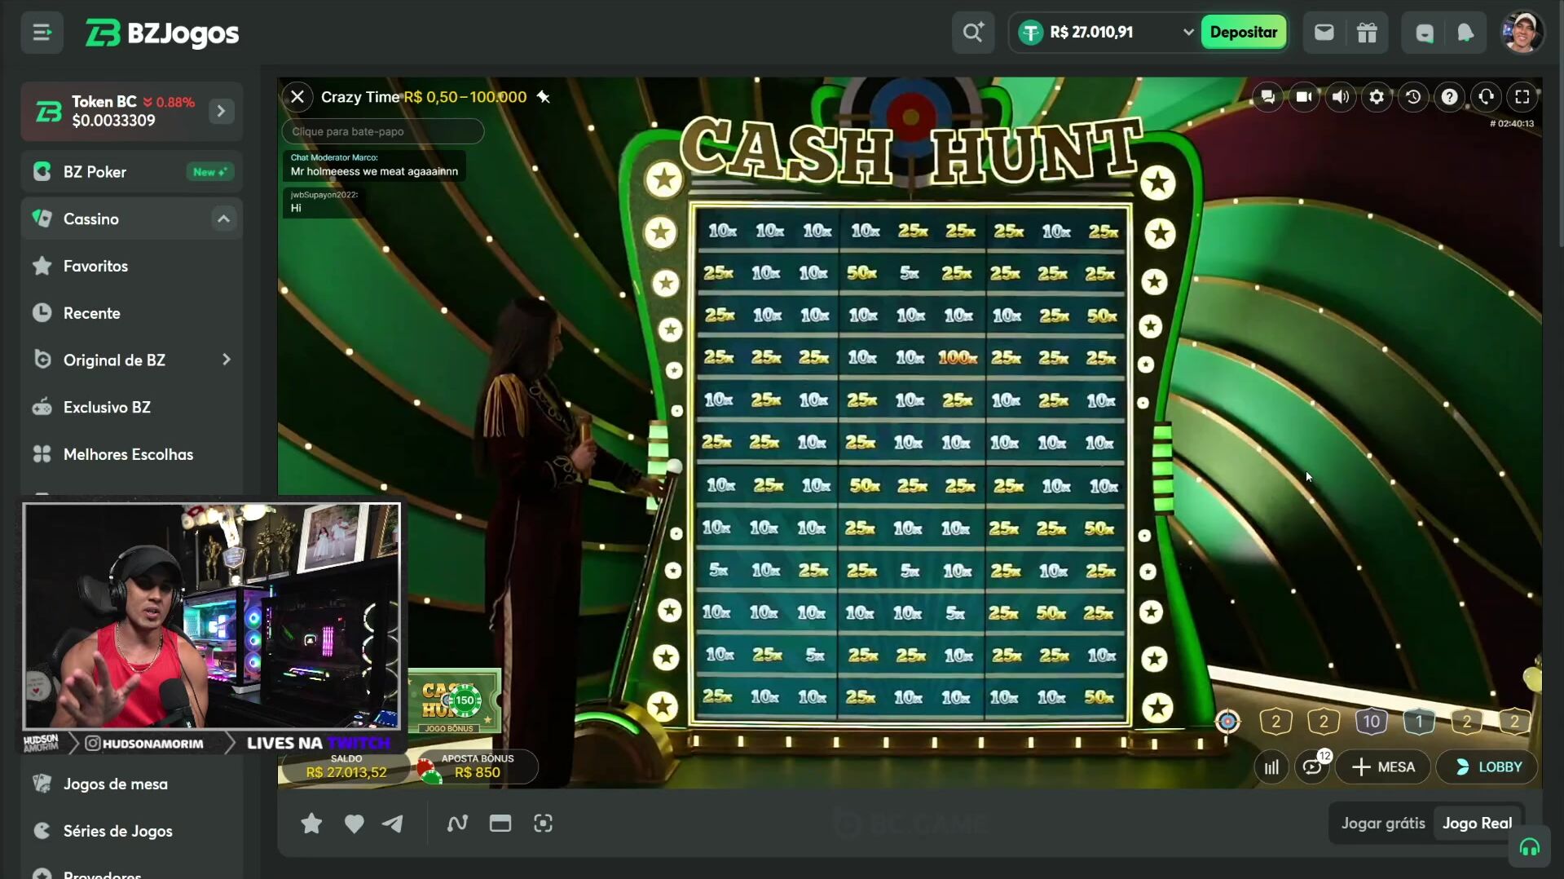This screenshot has width=1564, height=879.
Task: Open game help question mark
Action: (1449, 97)
